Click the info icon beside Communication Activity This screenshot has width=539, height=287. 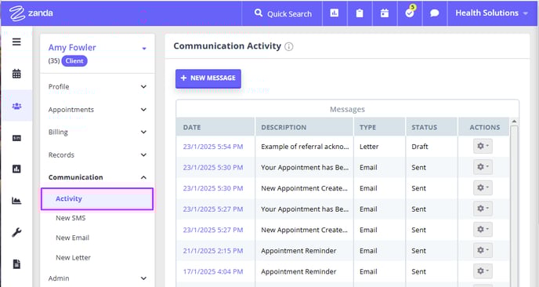click(289, 46)
